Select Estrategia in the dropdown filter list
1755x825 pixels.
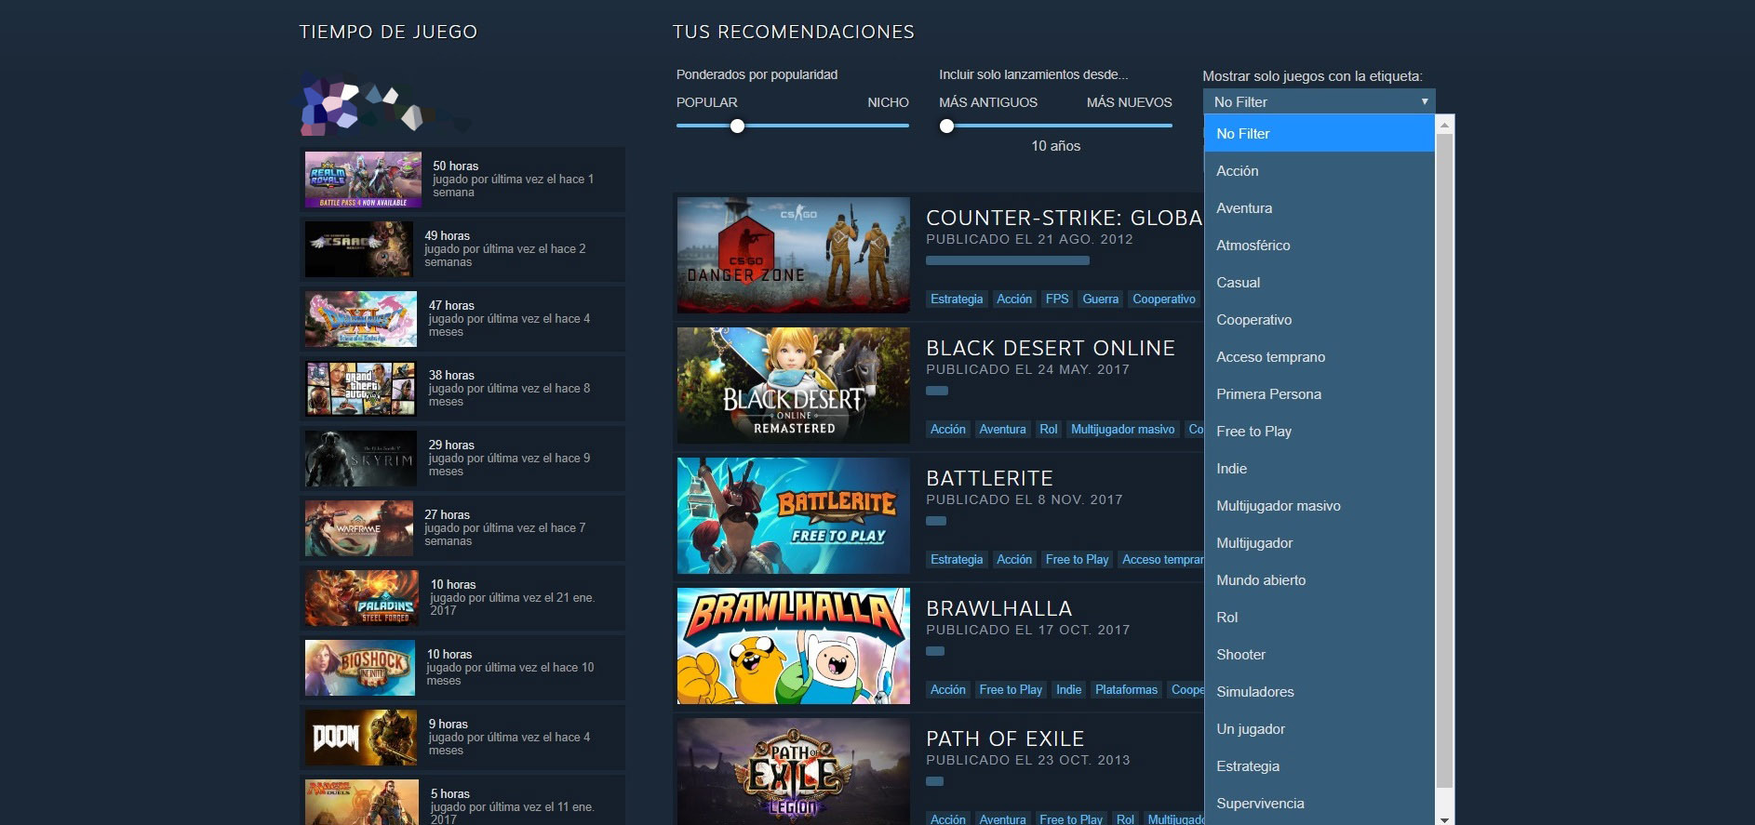1319,765
